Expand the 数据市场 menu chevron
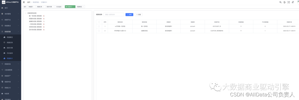The image size is (299, 100). pos(19,82)
